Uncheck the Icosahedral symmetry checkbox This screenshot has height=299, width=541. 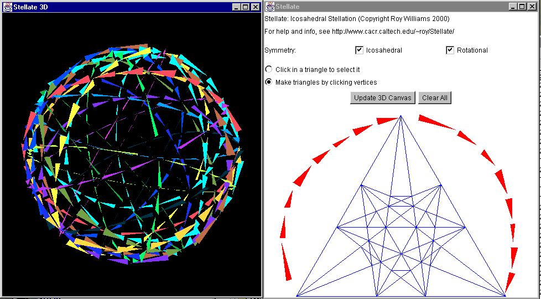pyautogui.click(x=360, y=50)
